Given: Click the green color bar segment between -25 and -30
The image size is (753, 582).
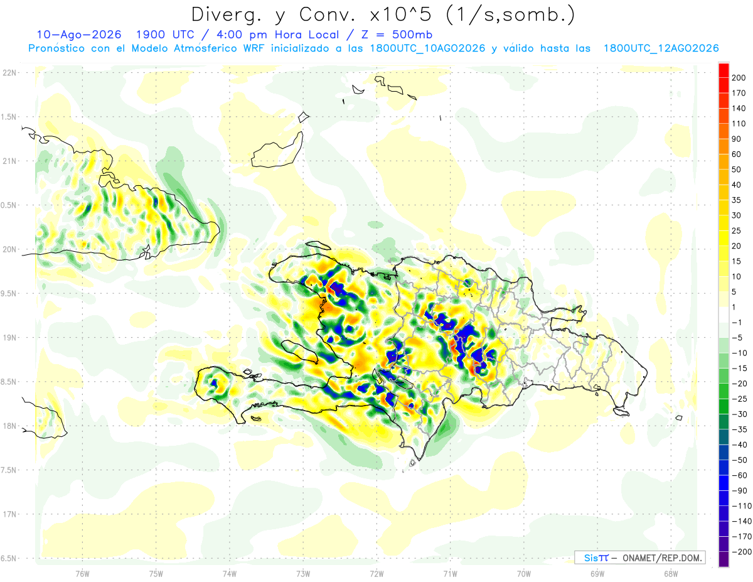Looking at the screenshot, I should pos(724,406).
